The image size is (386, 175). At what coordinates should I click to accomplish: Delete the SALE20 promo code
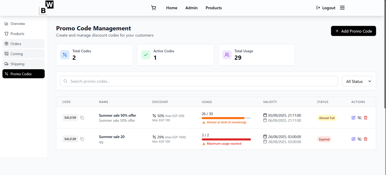tap(365, 139)
